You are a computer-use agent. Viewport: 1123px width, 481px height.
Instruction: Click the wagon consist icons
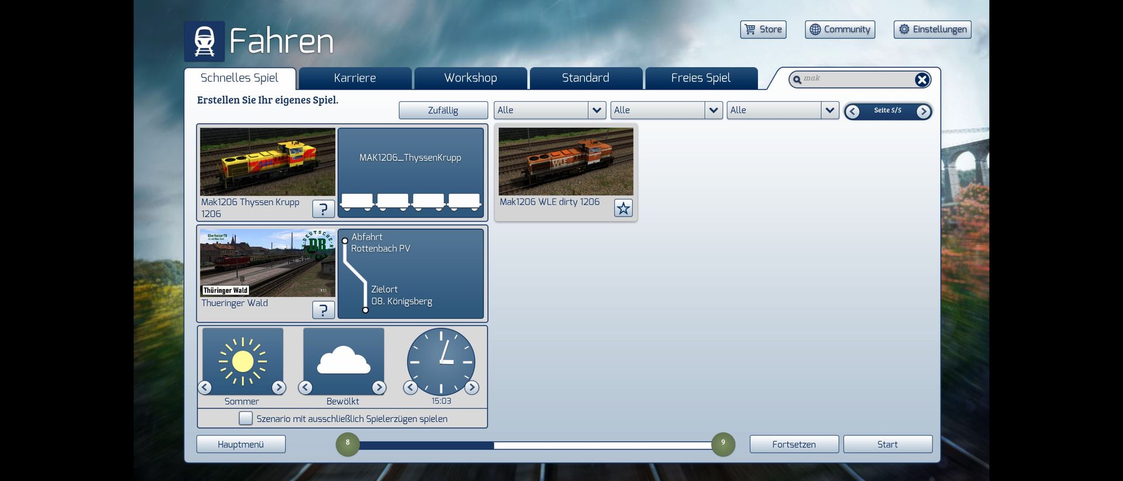(x=411, y=202)
